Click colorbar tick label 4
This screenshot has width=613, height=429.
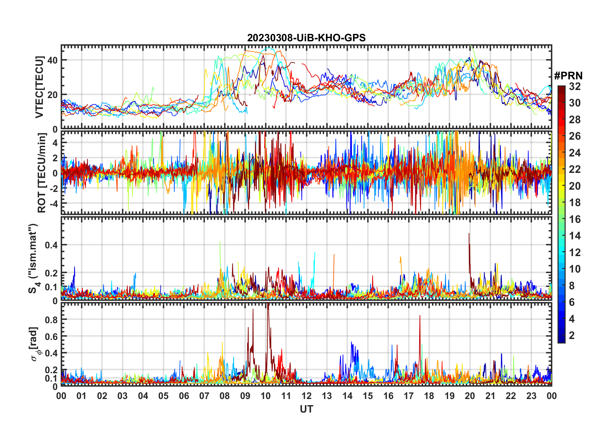[x=572, y=319]
